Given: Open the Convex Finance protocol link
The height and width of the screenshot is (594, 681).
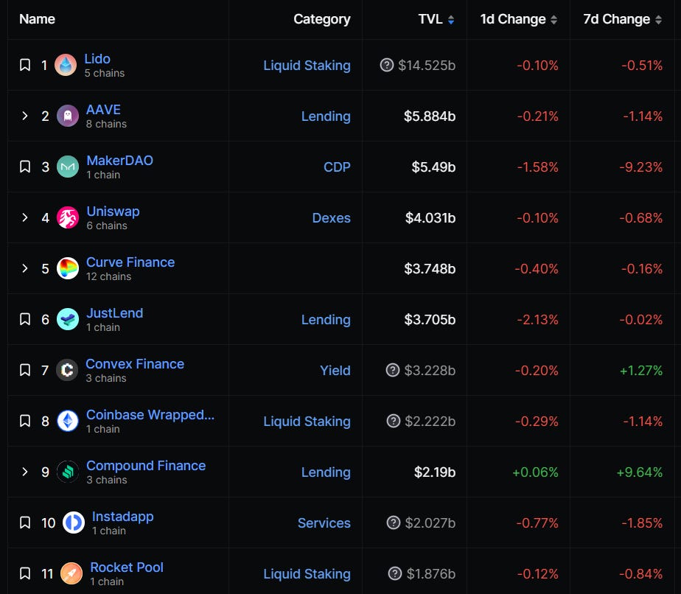Looking at the screenshot, I should click(135, 363).
